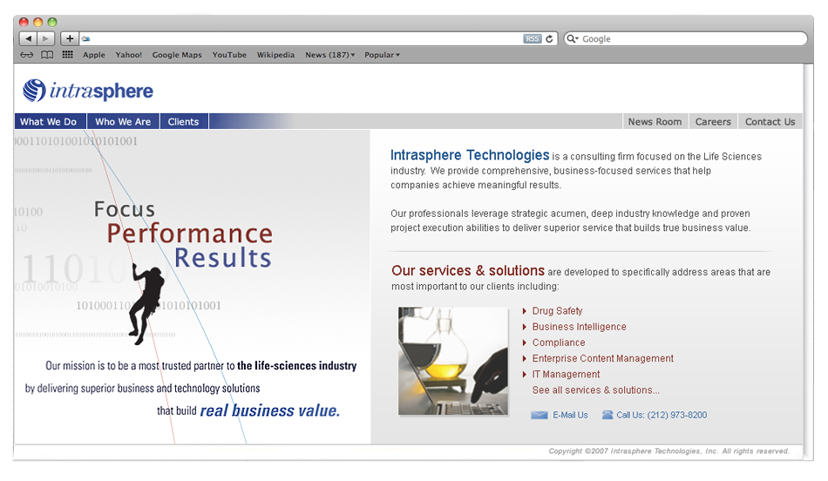Click the laboratory flask thumbnail image
828x481 pixels.
[452, 361]
